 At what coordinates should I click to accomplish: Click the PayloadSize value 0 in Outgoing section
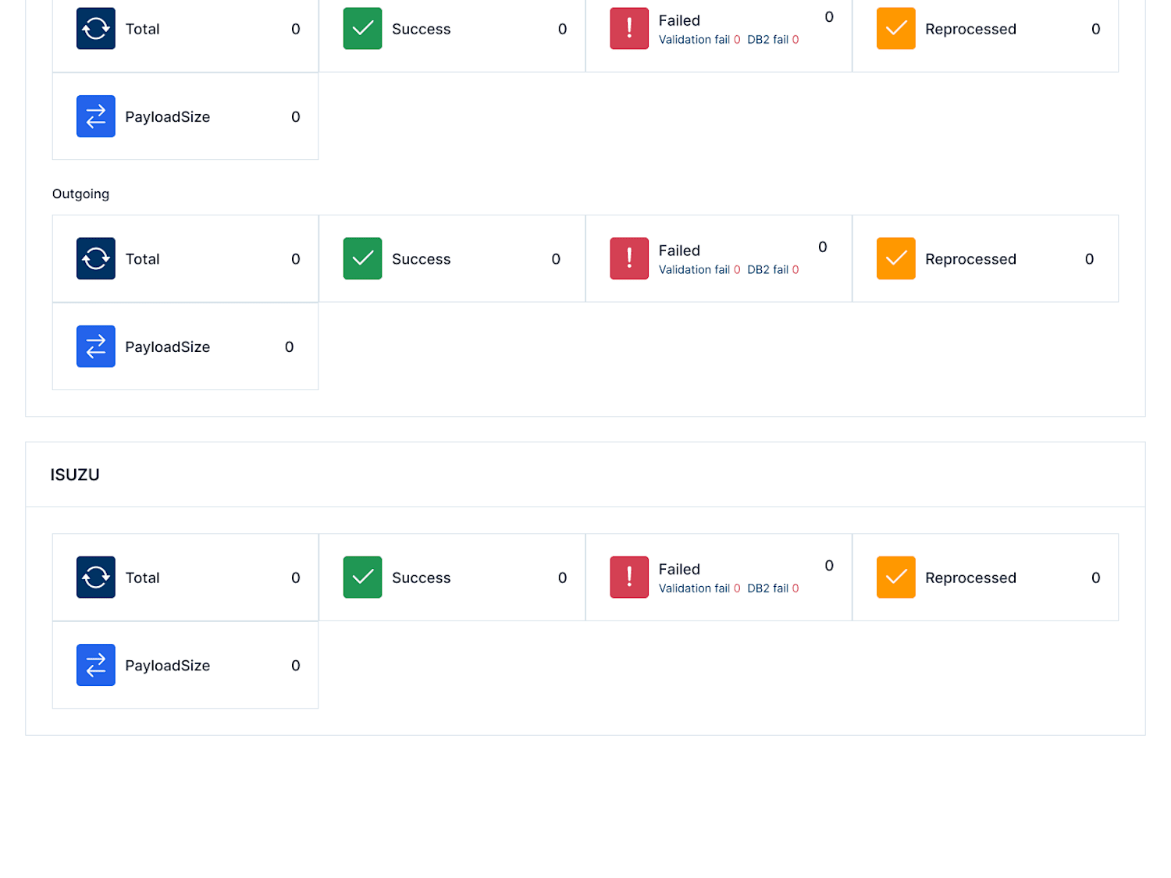290,347
